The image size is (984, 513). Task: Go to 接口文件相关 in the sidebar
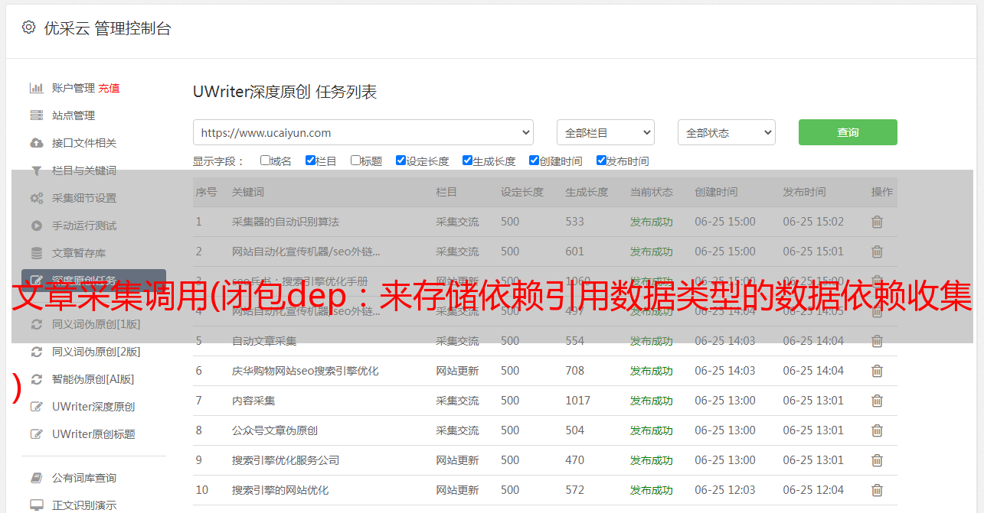coord(84,143)
